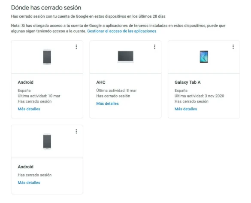Screen dimensions: 251x203
Task: Open options menu for Android active 10 mar
Action: 76,47
